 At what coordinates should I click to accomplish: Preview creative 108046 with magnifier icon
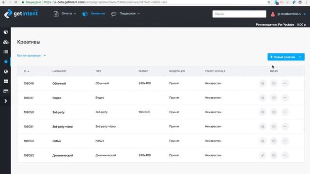(x=263, y=84)
